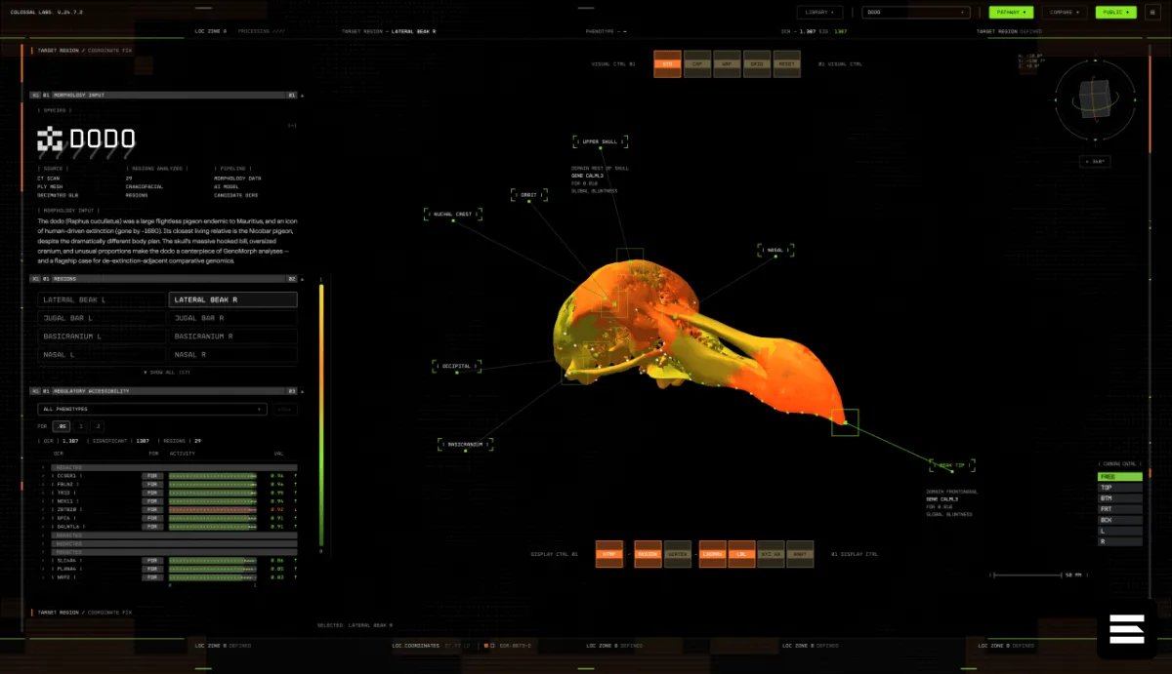Collapse the Morphology Input panel

pos(302,96)
